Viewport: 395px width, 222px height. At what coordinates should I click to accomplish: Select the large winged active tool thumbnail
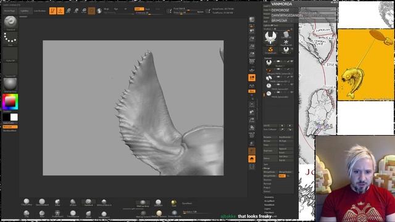[x=270, y=38]
